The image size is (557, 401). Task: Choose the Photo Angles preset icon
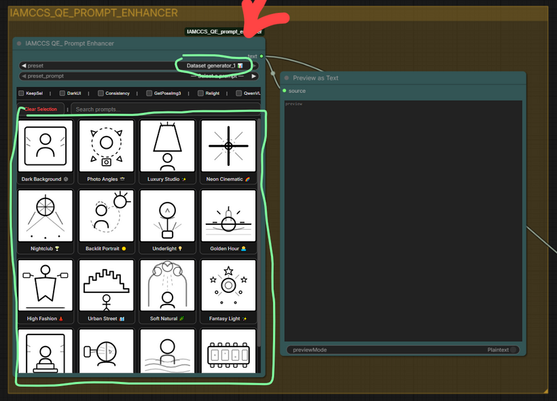point(106,146)
